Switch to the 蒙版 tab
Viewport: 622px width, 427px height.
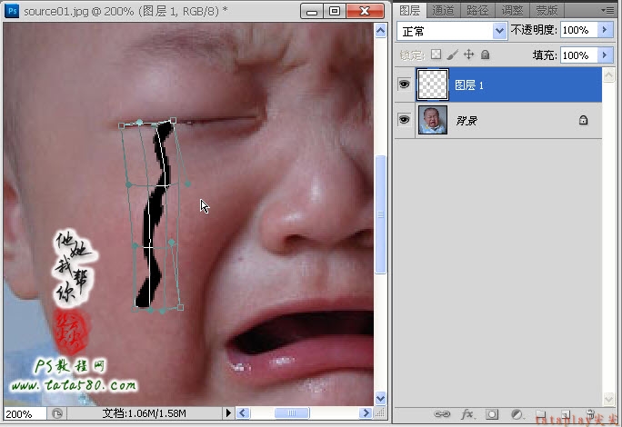(x=547, y=10)
